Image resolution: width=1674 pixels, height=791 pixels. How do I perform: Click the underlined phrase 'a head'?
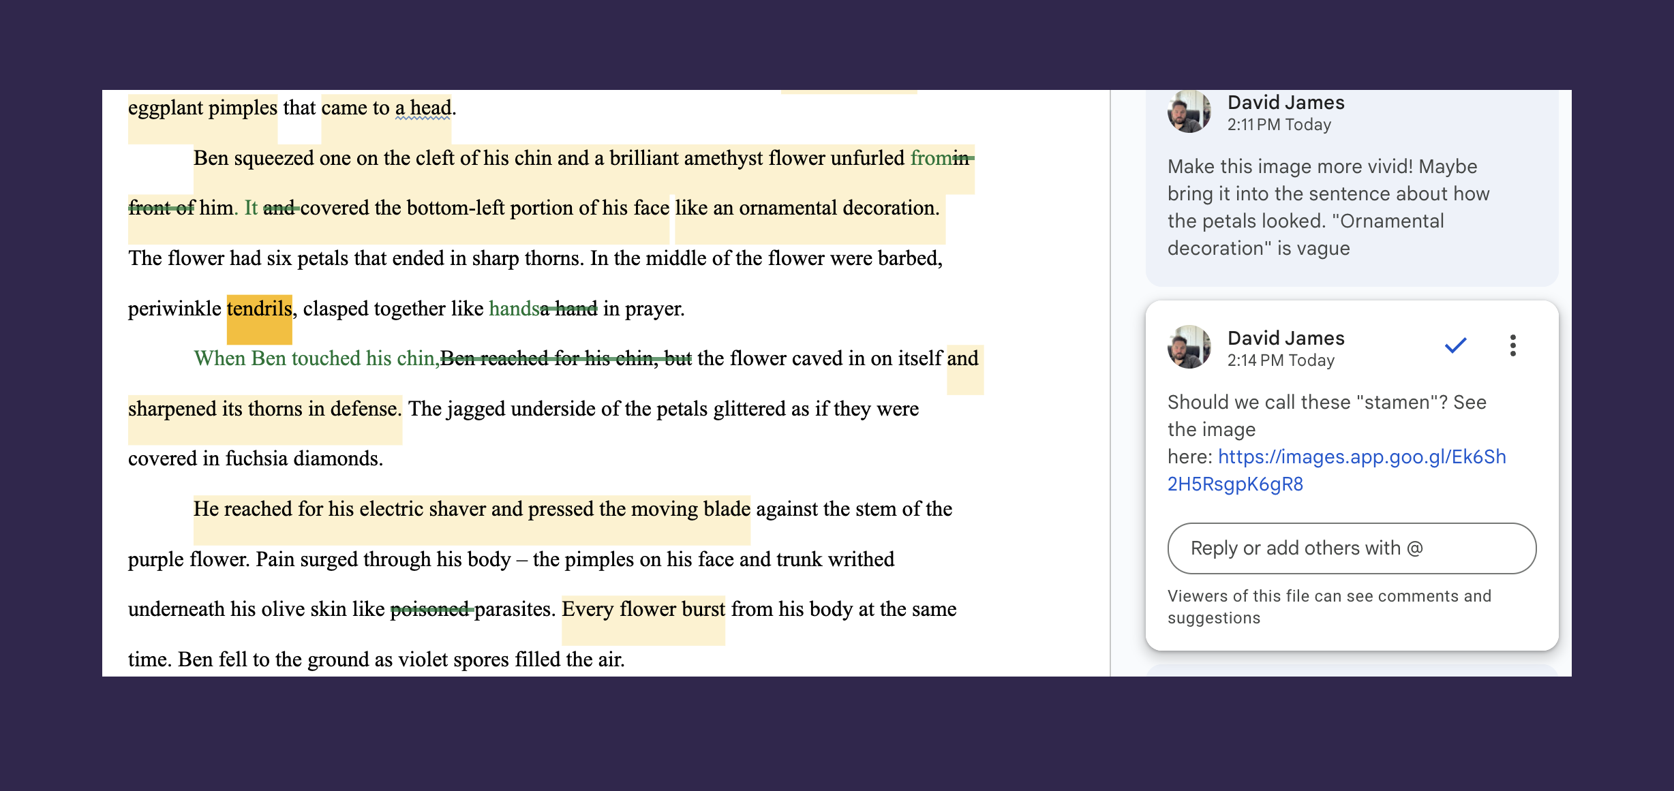(423, 108)
